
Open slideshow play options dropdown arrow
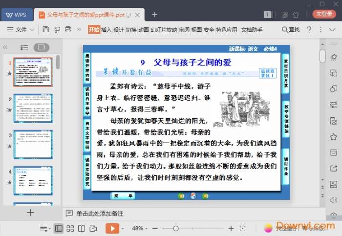[x=123, y=228]
